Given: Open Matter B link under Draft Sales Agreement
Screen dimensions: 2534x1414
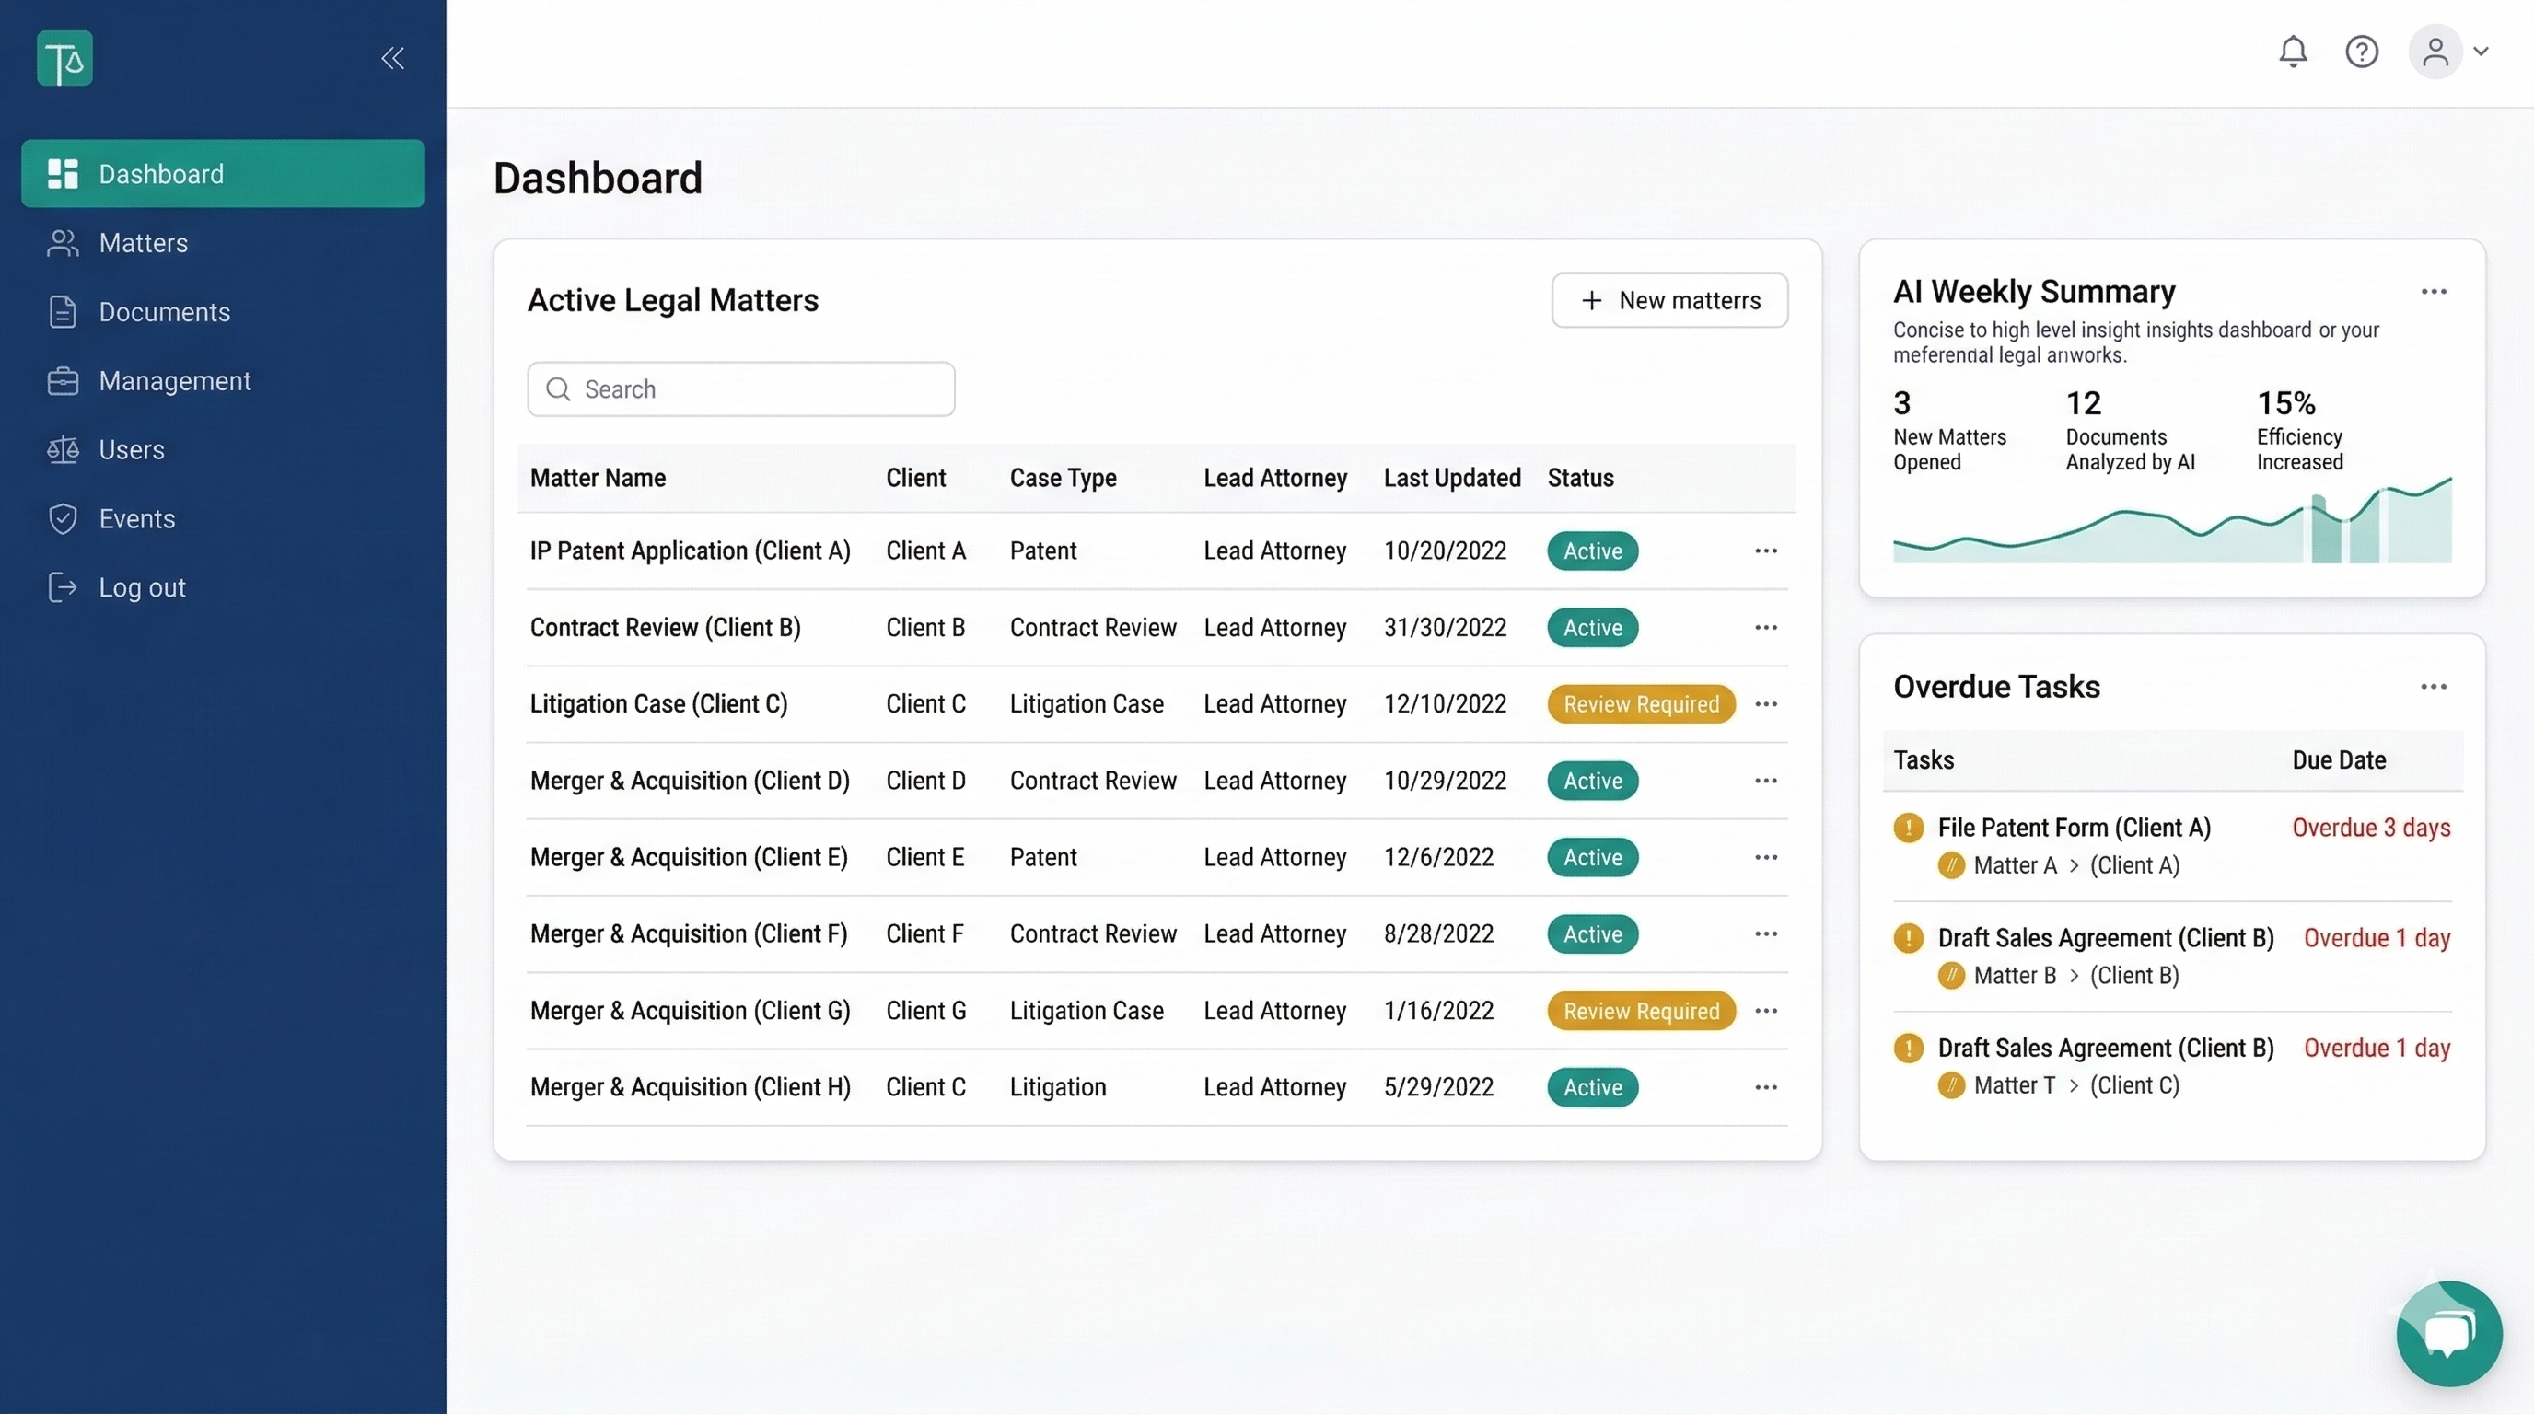Looking at the screenshot, I should pos(2015,976).
